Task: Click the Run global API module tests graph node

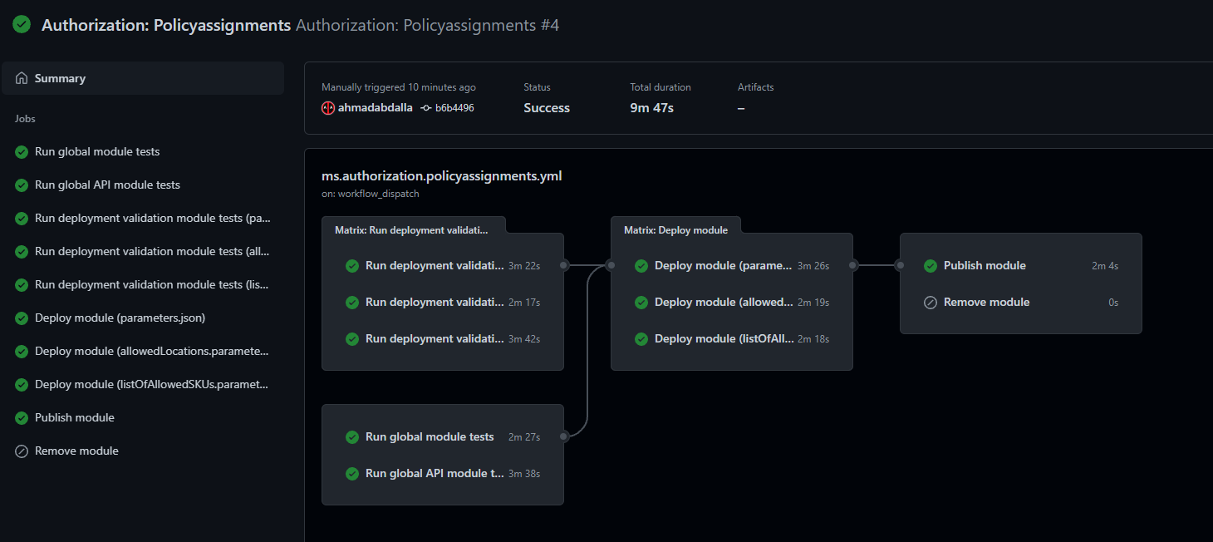Action: 435,474
